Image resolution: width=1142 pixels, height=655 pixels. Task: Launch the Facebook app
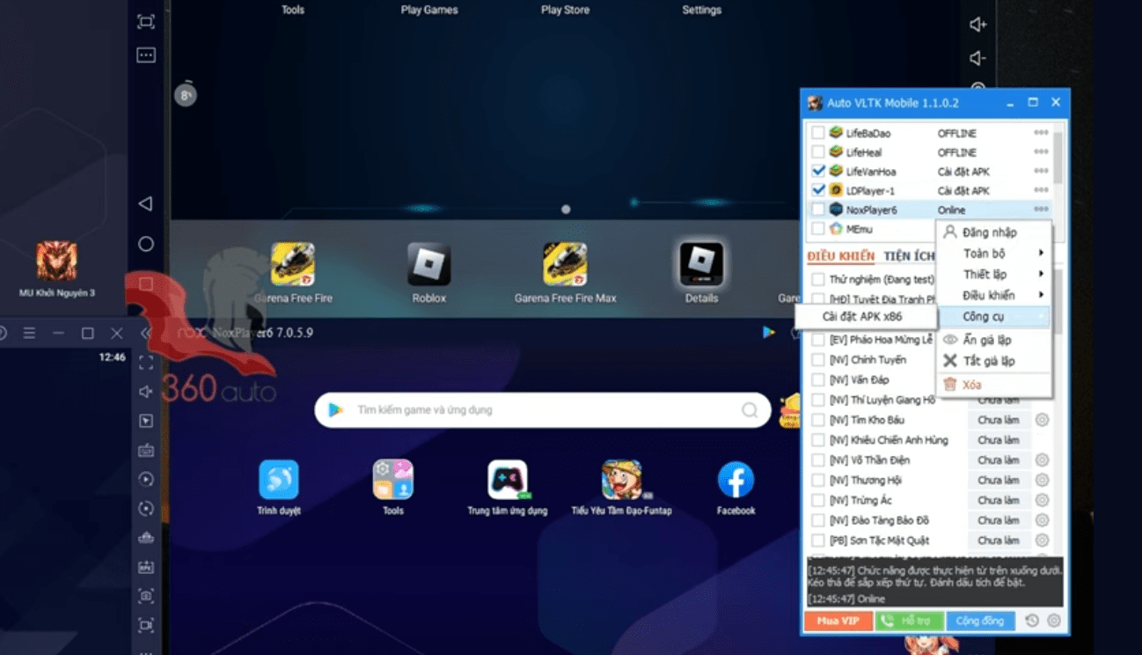pos(736,481)
